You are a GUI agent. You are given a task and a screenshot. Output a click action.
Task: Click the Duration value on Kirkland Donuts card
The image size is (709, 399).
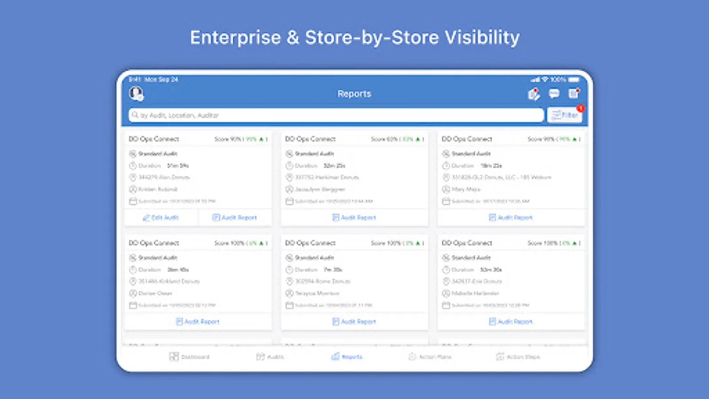178,270
